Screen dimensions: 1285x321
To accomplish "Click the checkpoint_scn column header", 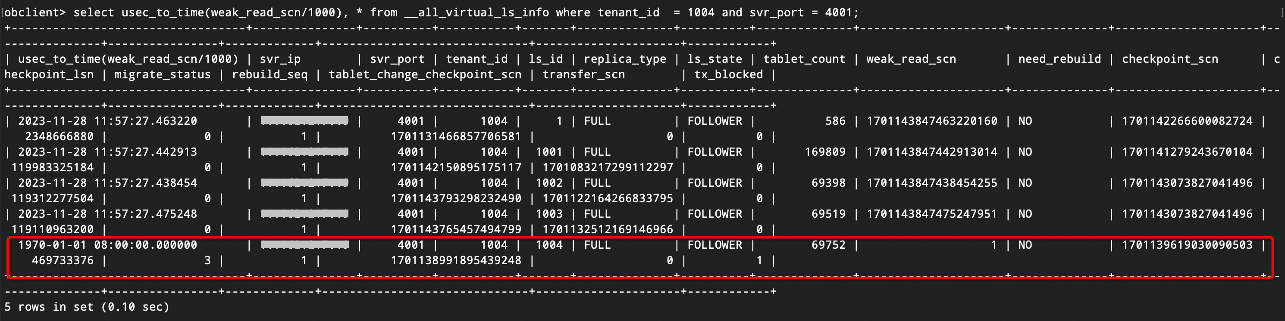I will 1170,59.
